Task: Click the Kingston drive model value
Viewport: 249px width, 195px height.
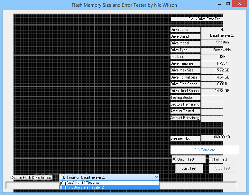Action: click(222, 42)
